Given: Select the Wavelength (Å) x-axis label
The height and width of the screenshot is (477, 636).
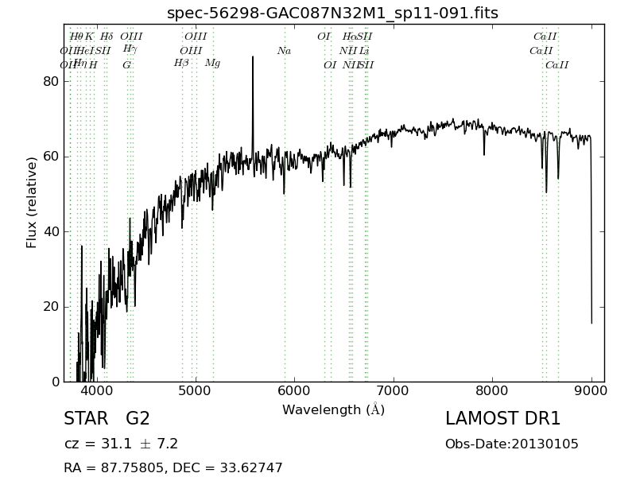Looking at the screenshot, I should tap(333, 409).
